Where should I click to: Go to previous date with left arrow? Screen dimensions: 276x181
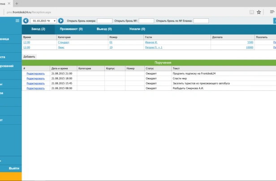[26, 21]
